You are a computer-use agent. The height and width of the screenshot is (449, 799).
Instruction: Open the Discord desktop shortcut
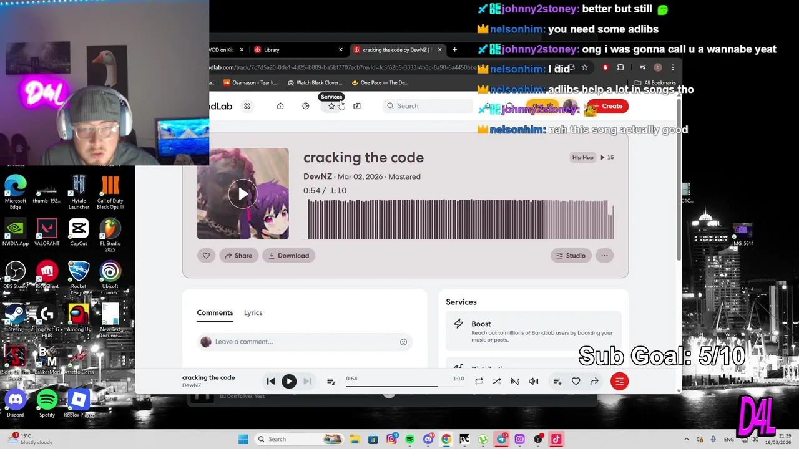point(16,403)
